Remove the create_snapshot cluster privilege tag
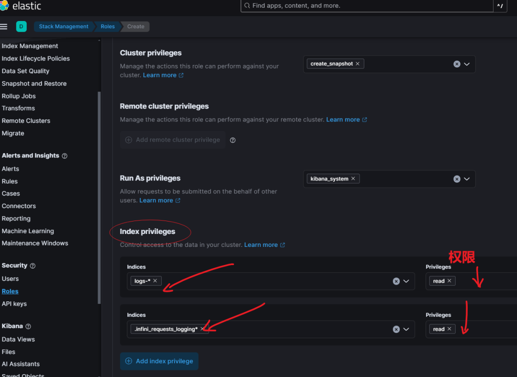 [358, 64]
